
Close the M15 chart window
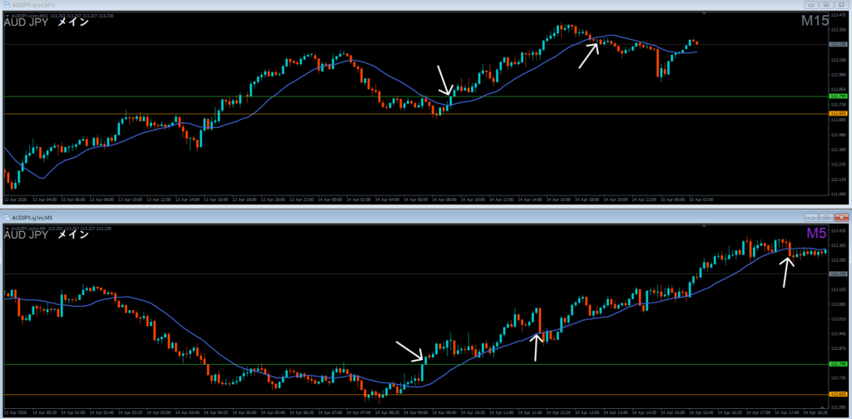(840, 5)
